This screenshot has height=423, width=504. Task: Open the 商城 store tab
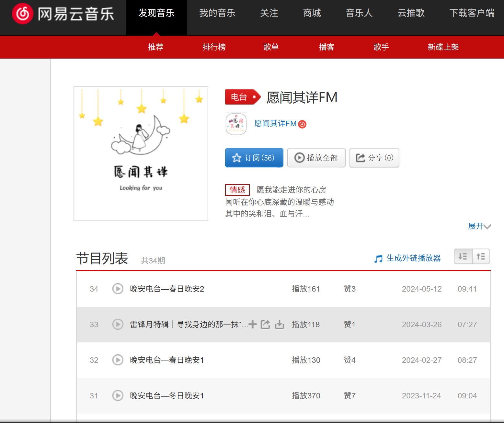point(312,13)
